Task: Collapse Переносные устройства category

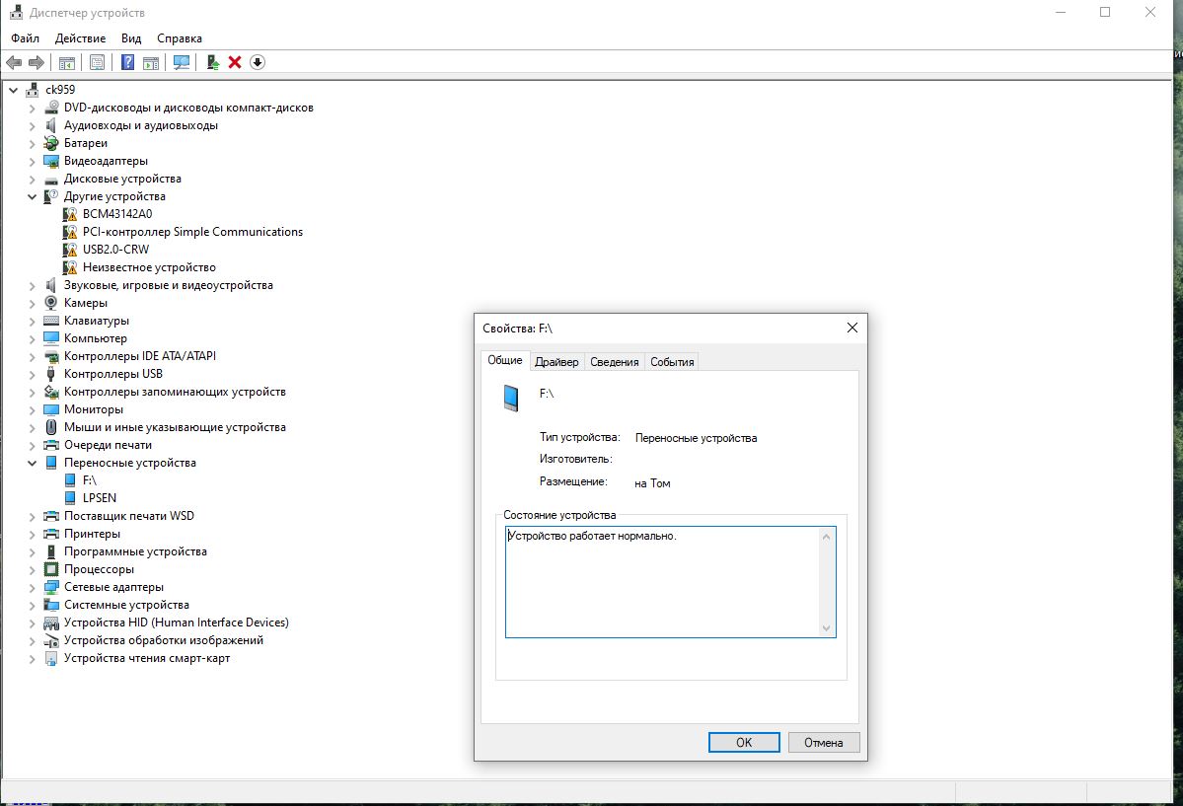Action: [32, 464]
